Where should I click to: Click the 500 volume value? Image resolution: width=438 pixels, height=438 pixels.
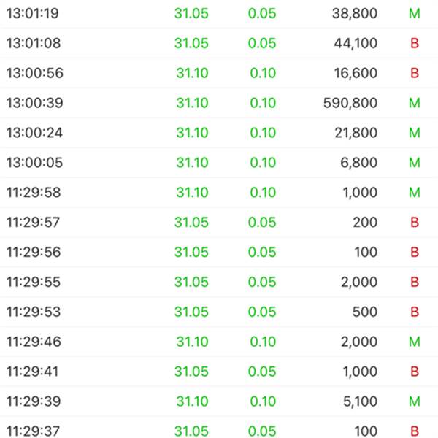coord(365,312)
